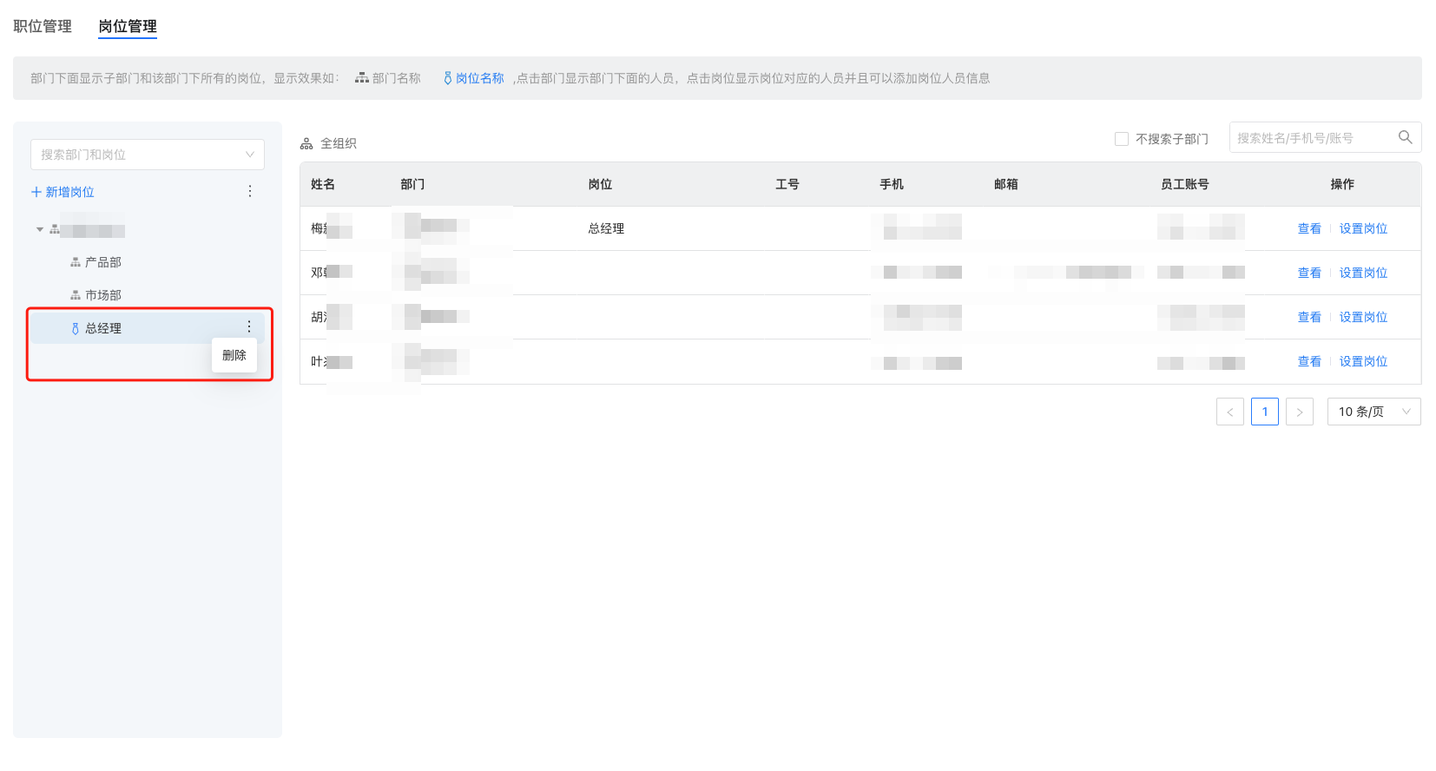Open the 10 条/页 page size dropdown
Screen dimensions: 1436x771
point(1373,412)
